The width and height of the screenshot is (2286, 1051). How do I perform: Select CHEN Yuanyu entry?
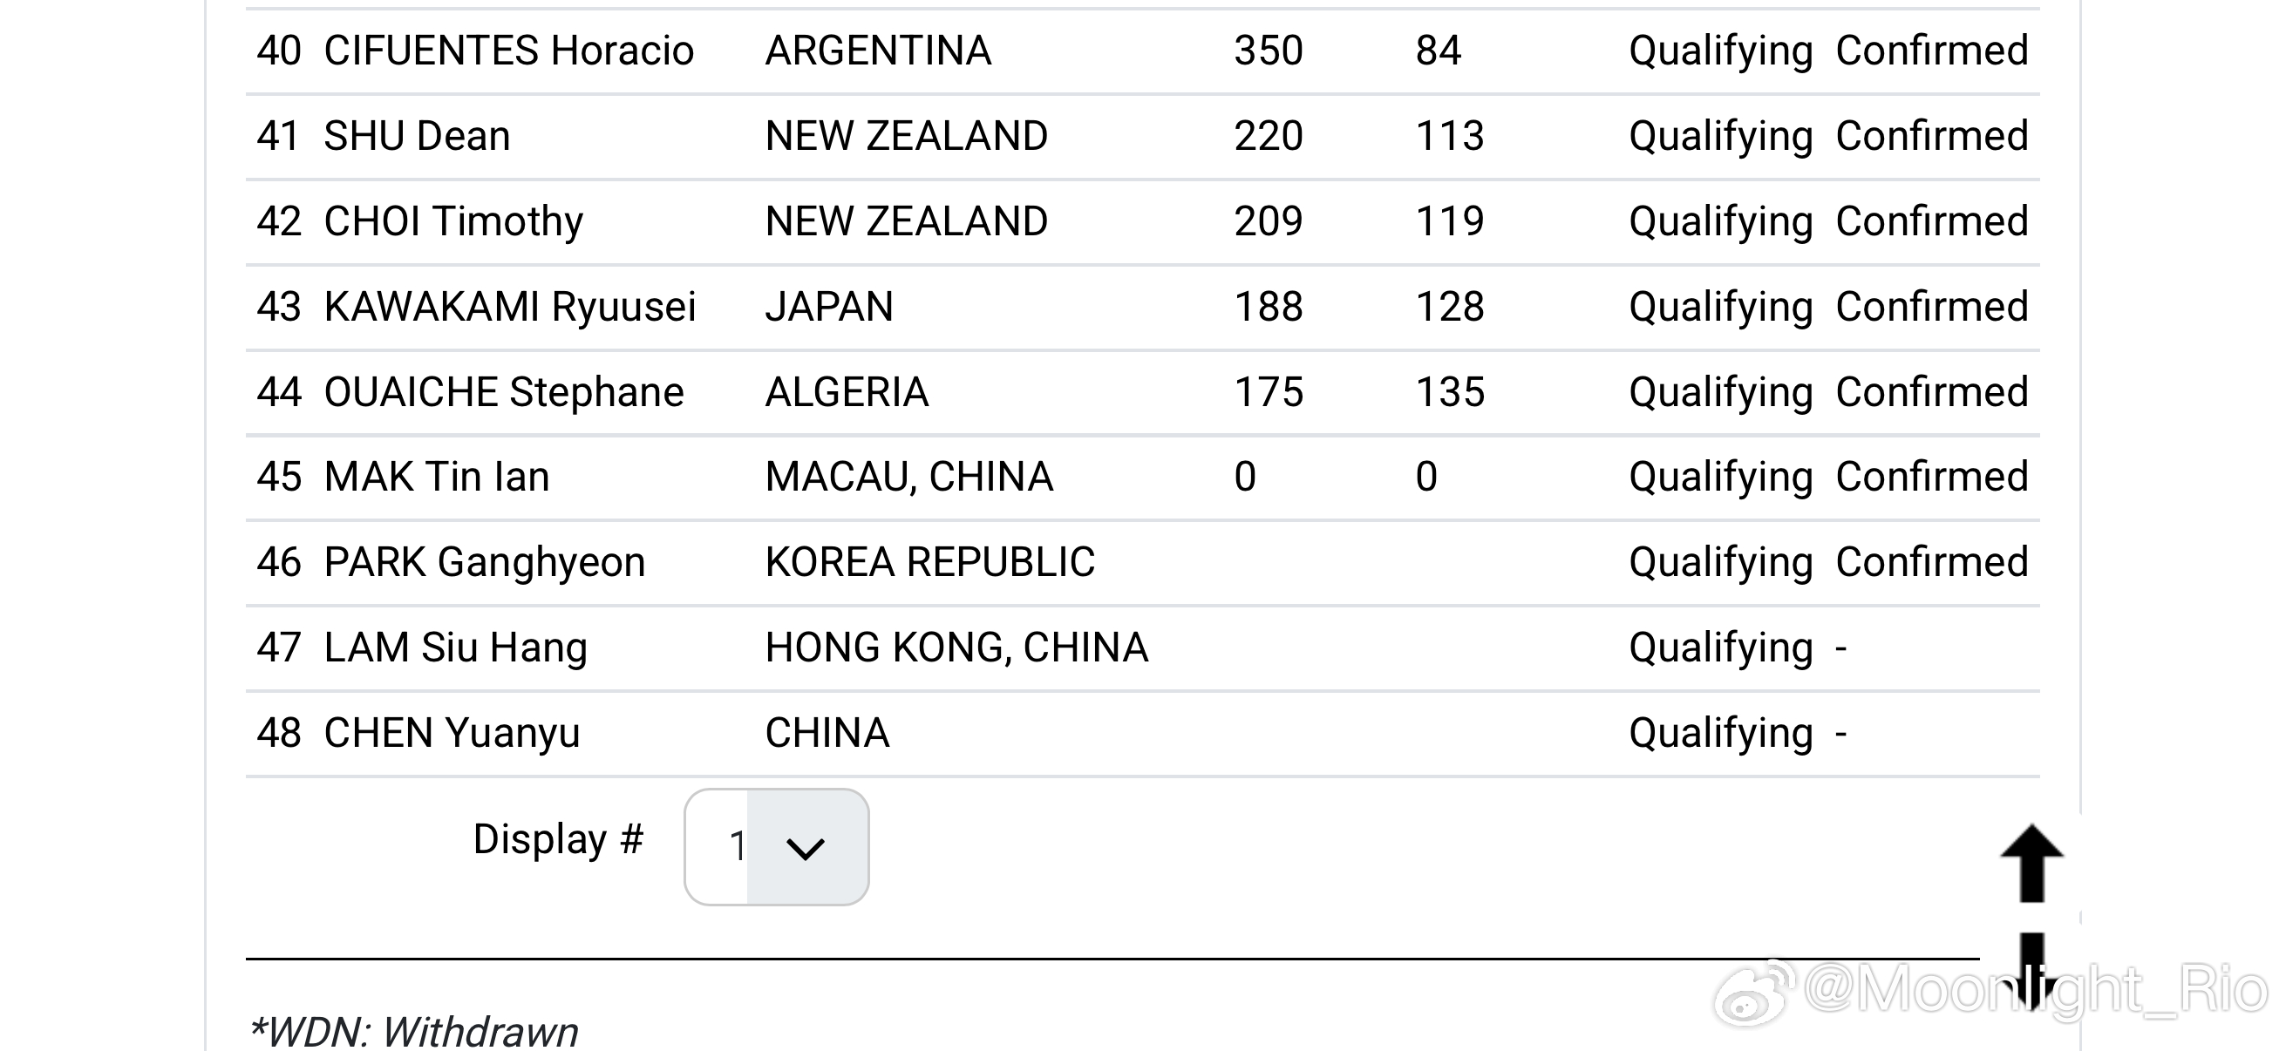(x=452, y=734)
